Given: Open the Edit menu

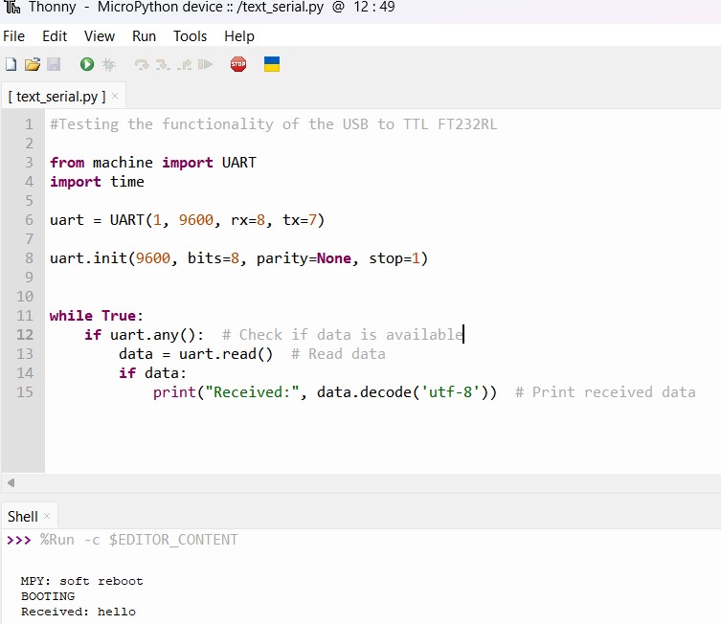Looking at the screenshot, I should tap(55, 36).
